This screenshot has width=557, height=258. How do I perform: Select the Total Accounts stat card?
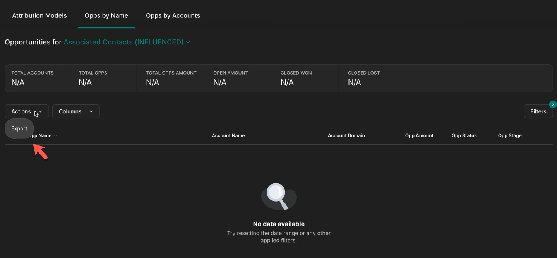pos(38,78)
